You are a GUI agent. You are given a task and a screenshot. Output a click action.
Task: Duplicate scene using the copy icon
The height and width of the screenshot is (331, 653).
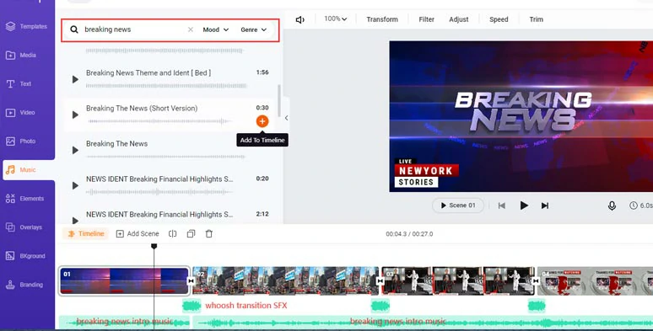tap(191, 233)
